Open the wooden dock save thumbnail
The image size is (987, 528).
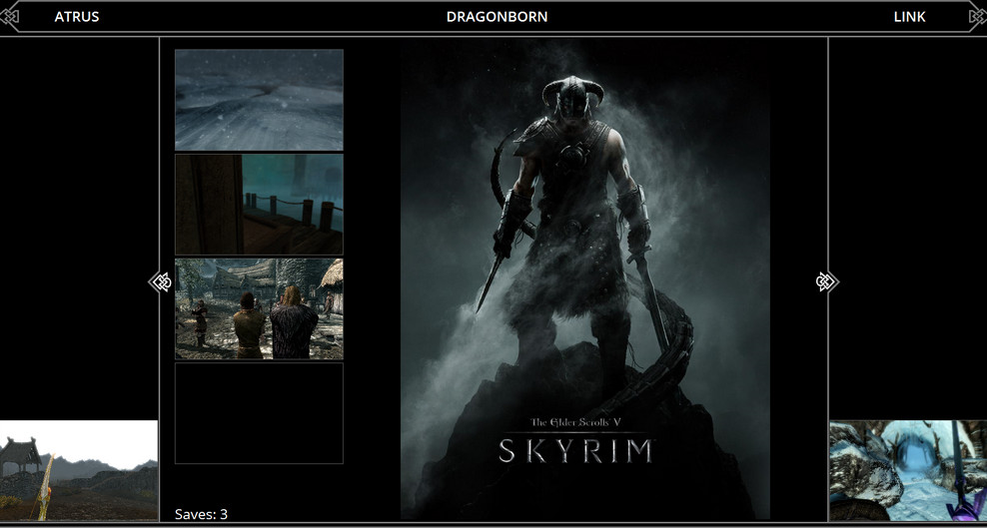click(259, 205)
